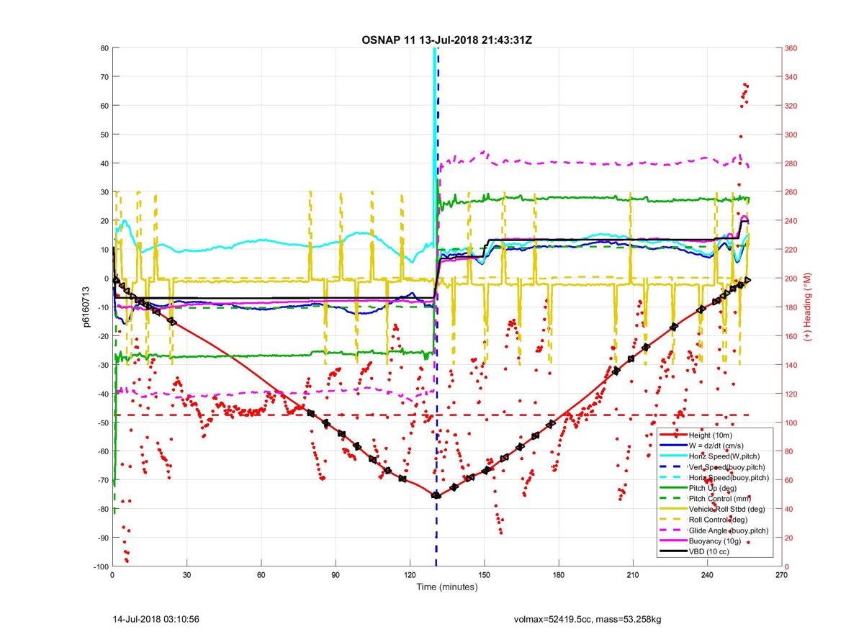
Task: Click the 14-Jul-2018 03:10:56 timestamp footer
Action: tap(156, 618)
